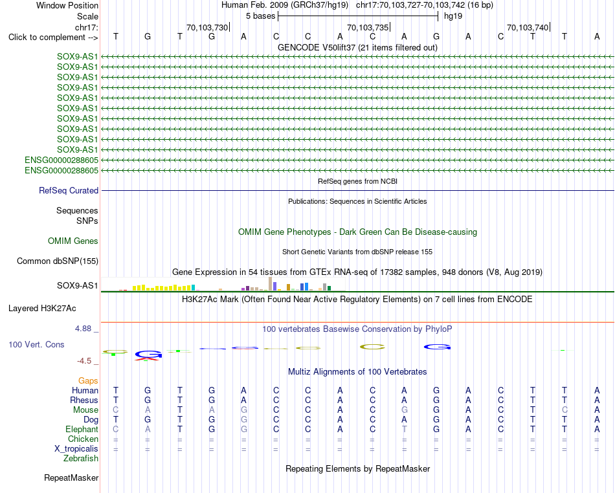Open the GTEx Gene Expression in 54 tissues title

[357, 272]
